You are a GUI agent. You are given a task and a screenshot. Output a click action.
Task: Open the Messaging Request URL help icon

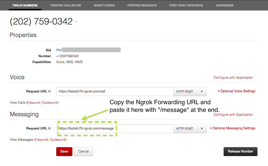click(50, 128)
